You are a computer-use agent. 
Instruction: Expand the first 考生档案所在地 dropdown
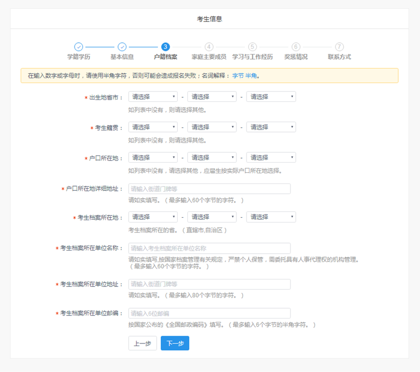coord(153,217)
